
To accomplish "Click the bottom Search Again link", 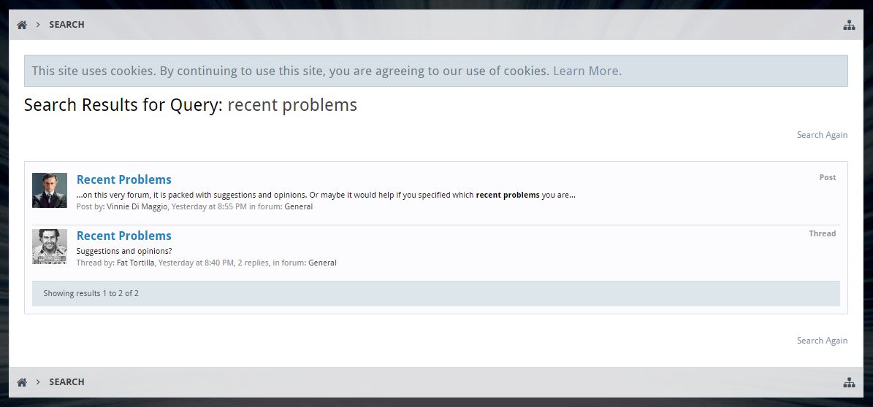I will coord(822,341).
